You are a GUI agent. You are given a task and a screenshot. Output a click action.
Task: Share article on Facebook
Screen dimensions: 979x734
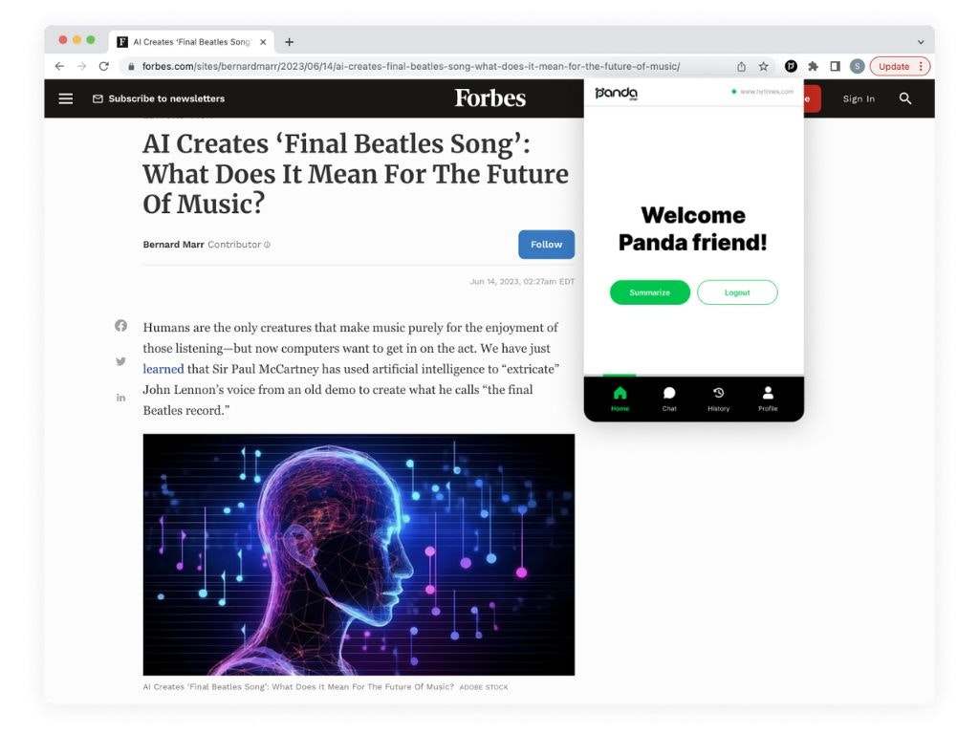coord(120,326)
